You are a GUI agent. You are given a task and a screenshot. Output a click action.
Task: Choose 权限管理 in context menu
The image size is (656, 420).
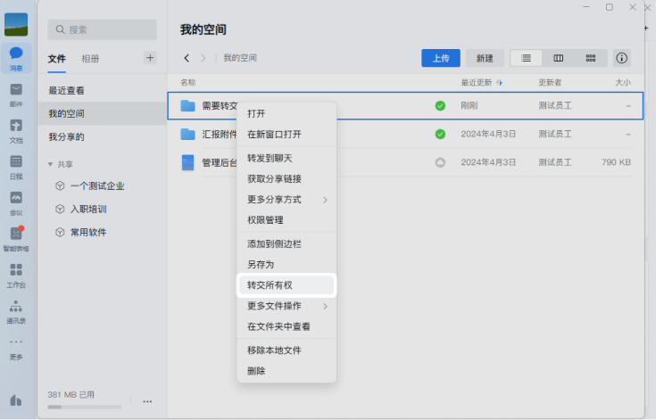(x=286, y=220)
